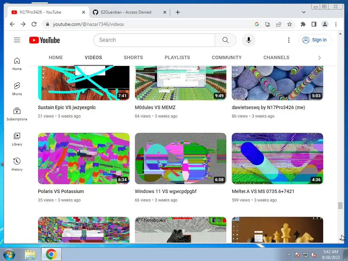Play the 6:08 Windows 11 thumbnail
Screen dimensions: 348x261
click(181, 158)
